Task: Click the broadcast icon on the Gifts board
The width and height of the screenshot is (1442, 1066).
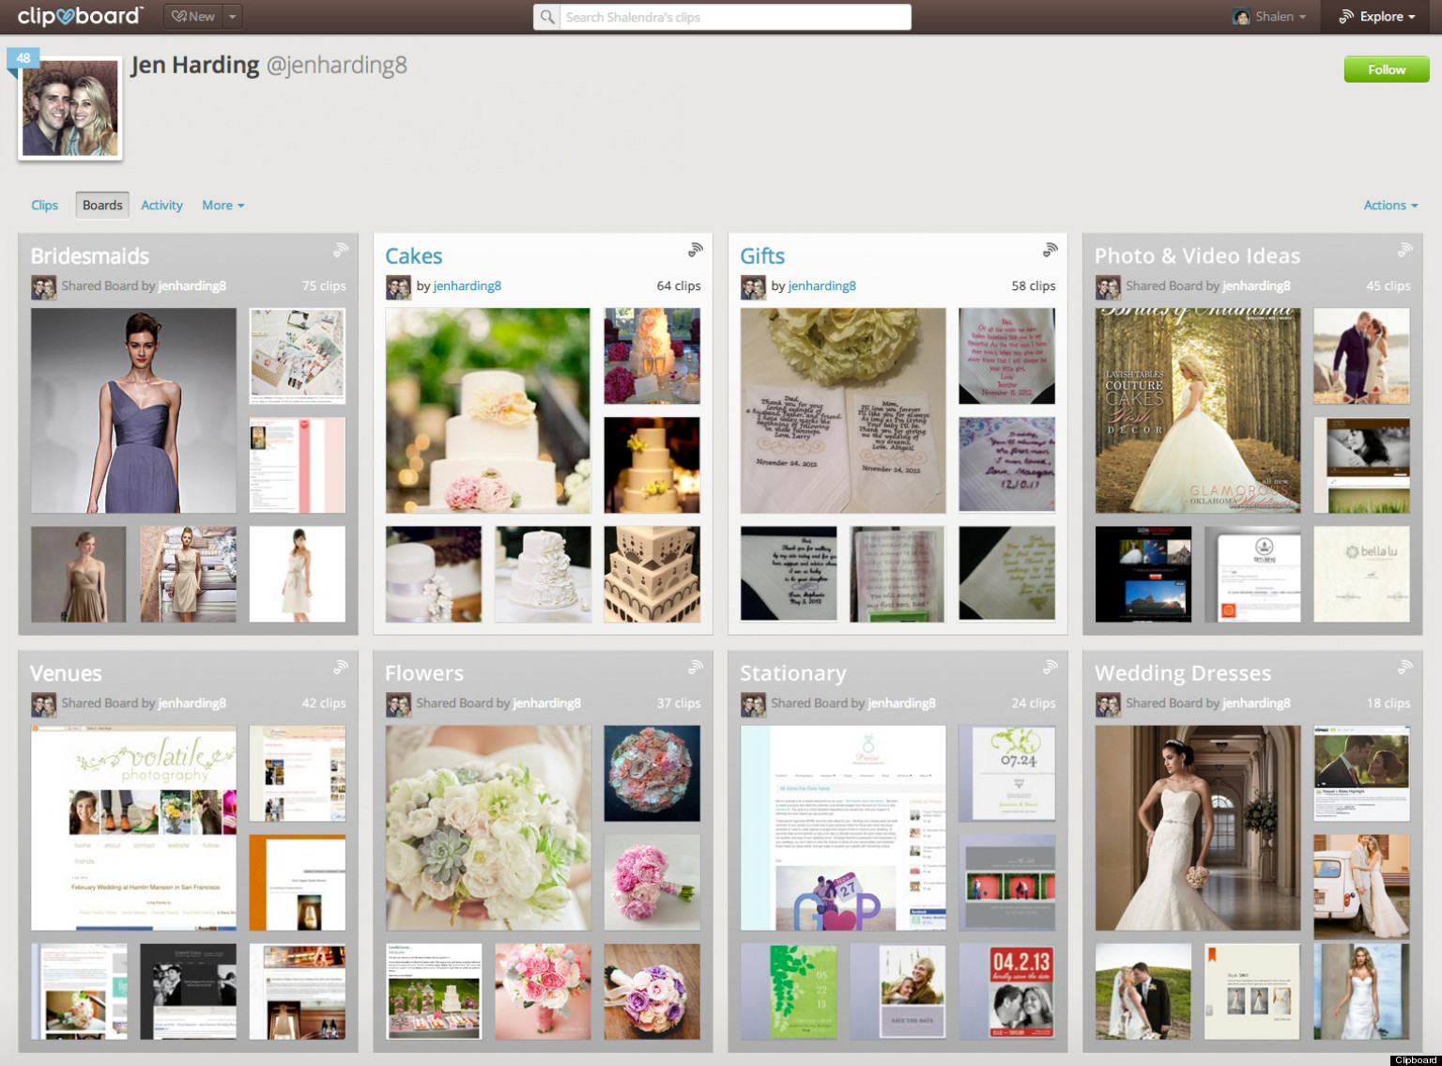Action: (x=1051, y=249)
